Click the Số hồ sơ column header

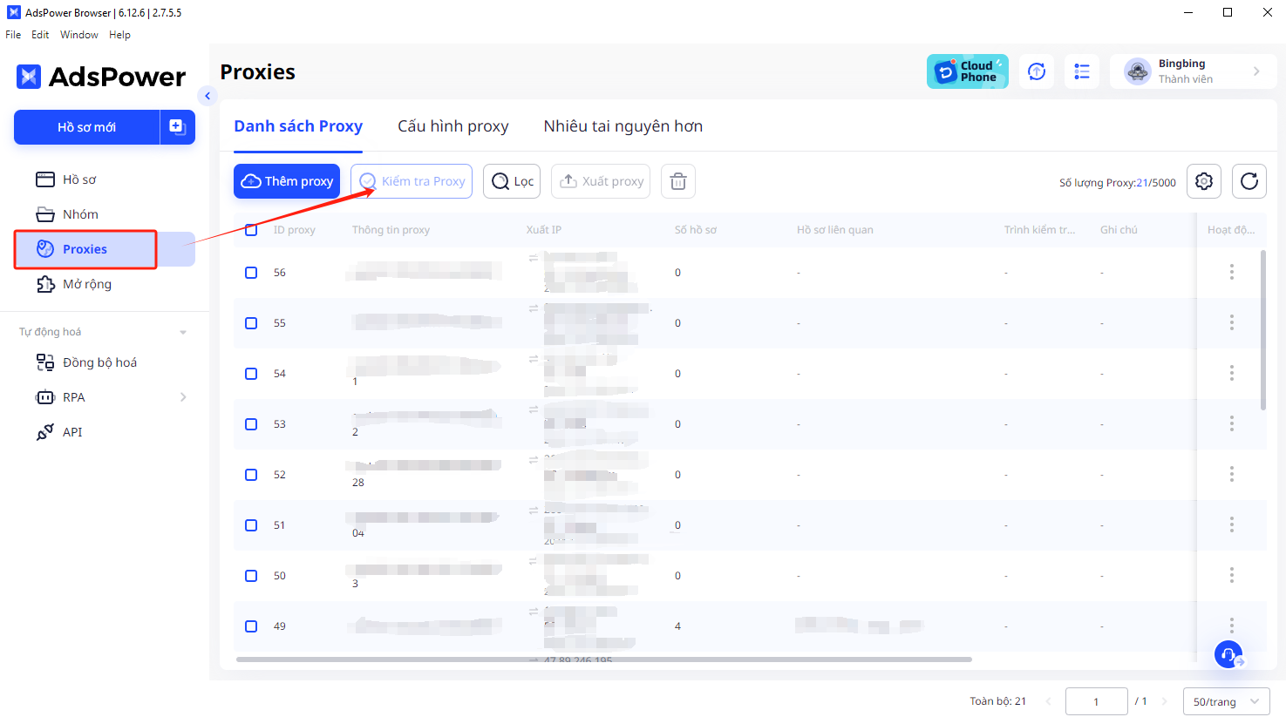pos(696,230)
